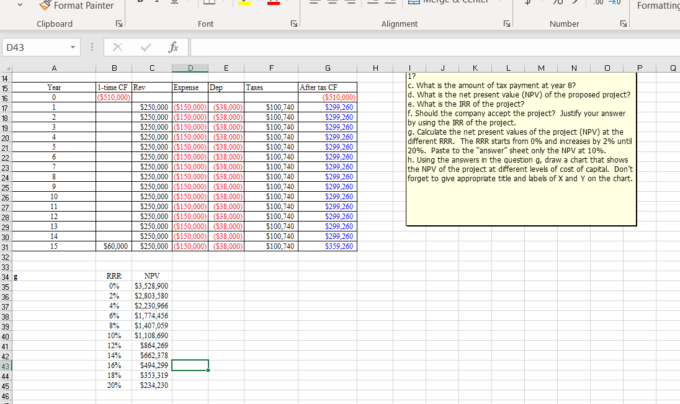Select row 15 header
Screen dimensions: 680x404
tap(5, 89)
